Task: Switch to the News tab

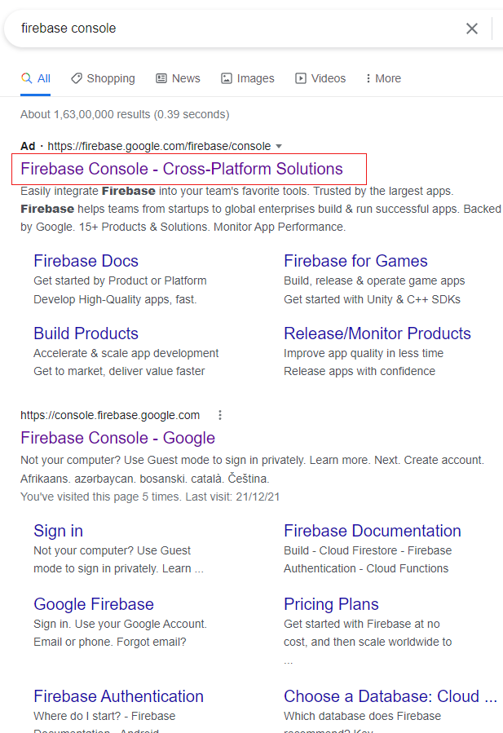Action: pos(178,78)
